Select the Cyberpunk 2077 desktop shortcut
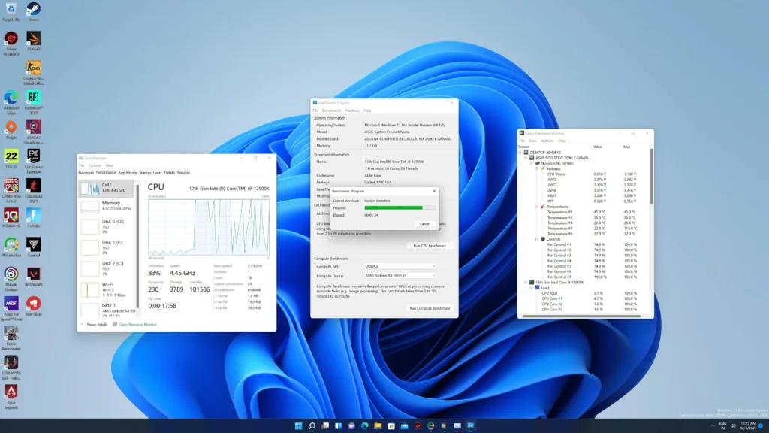 click(33, 190)
